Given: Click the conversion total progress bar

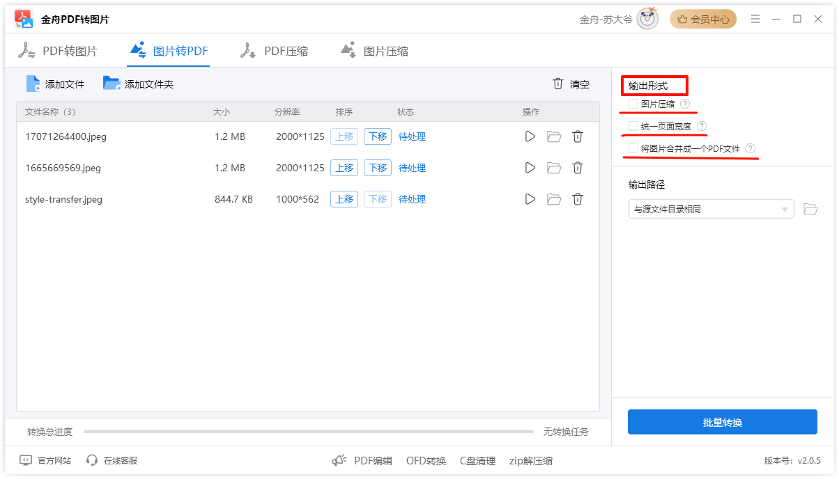Looking at the screenshot, I should point(308,432).
